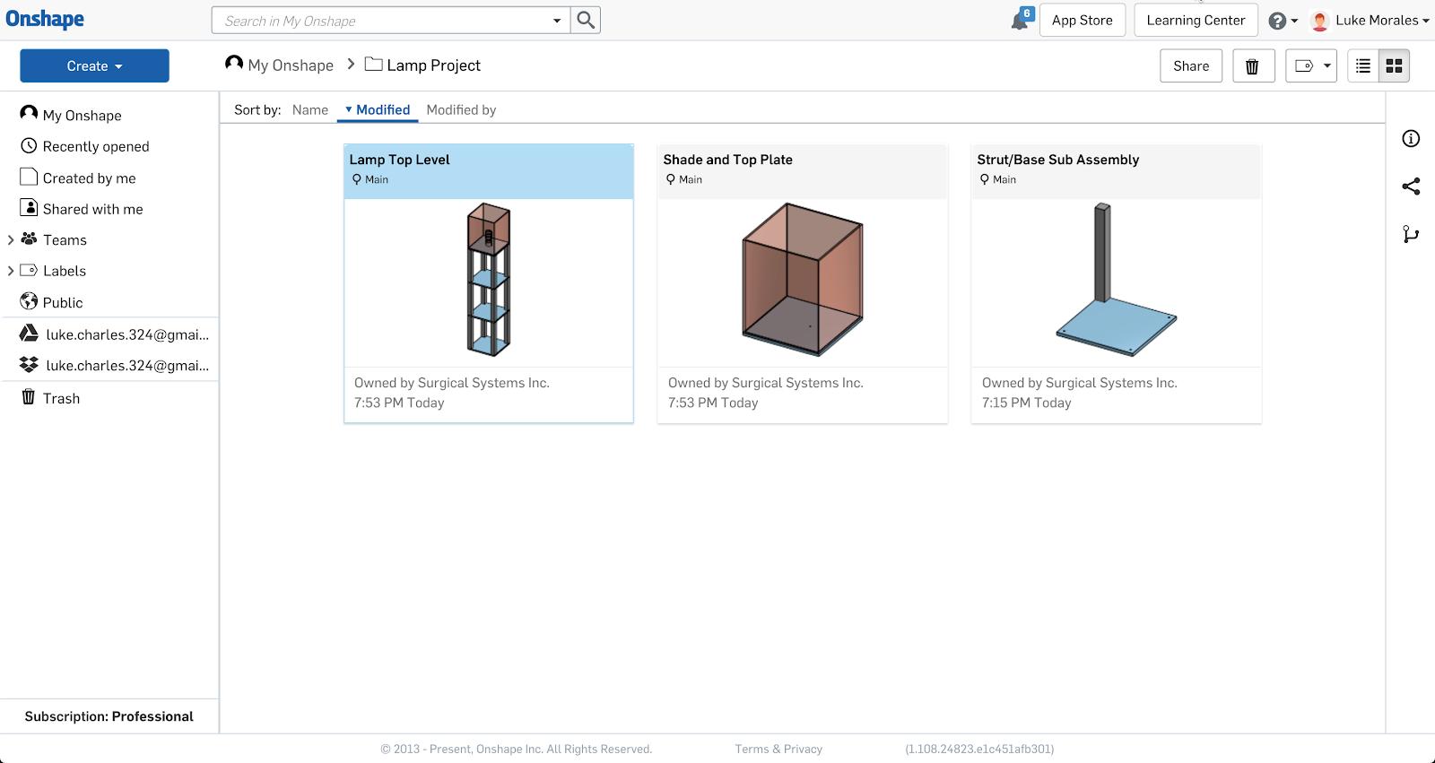The image size is (1435, 763).
Task: Open the Learning Center
Action: [x=1196, y=20]
